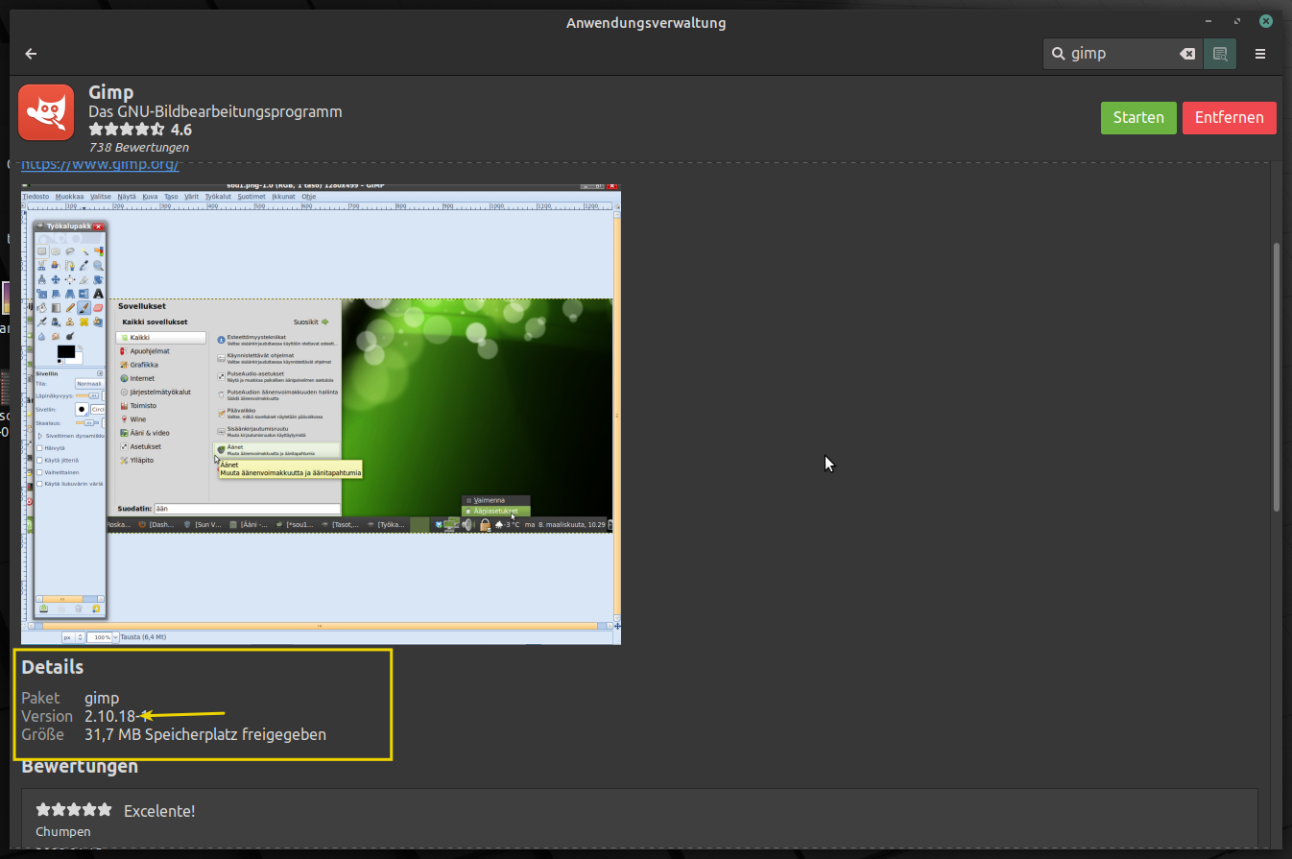Image resolution: width=1292 pixels, height=859 pixels.
Task: Enable the Käytä jitteriä checkbox
Action: [x=39, y=460]
